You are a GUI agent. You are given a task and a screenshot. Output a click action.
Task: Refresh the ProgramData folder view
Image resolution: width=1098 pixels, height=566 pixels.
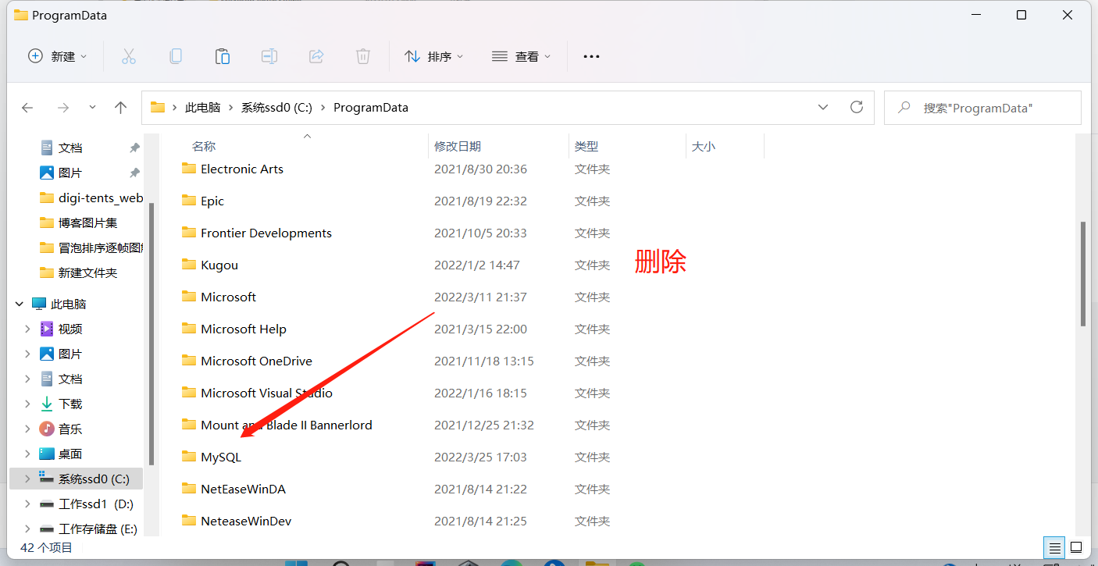[857, 107]
